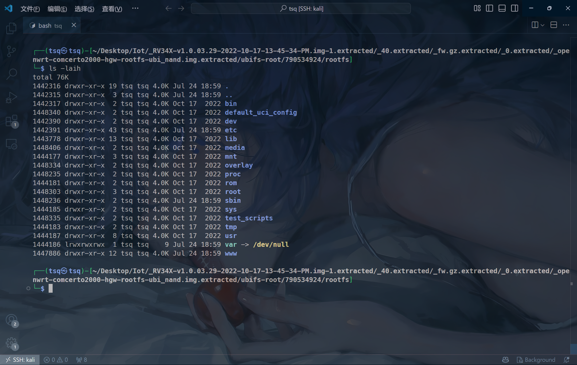Click the SSH: kali remote indicator

[x=20, y=360]
